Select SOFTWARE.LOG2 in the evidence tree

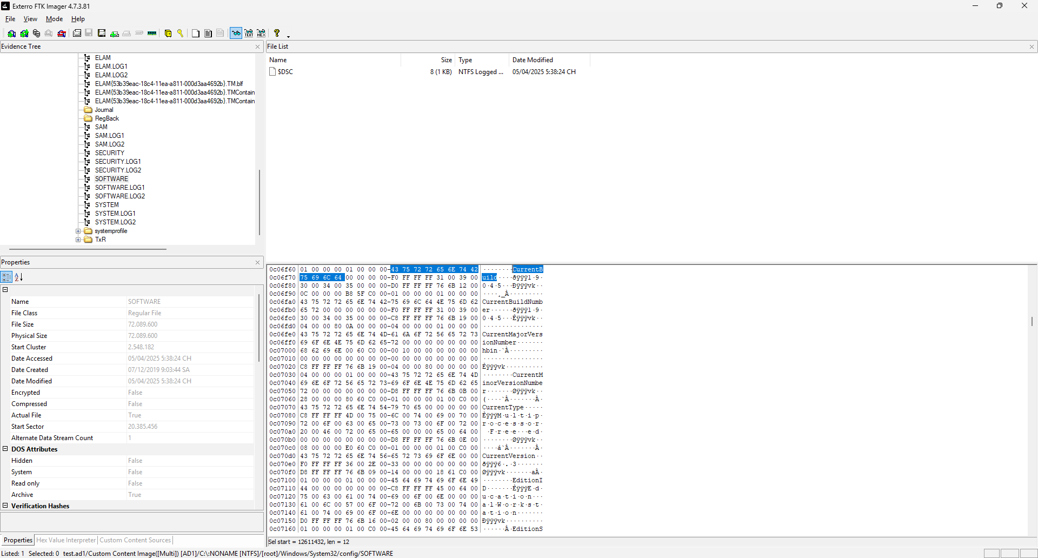[x=120, y=196]
